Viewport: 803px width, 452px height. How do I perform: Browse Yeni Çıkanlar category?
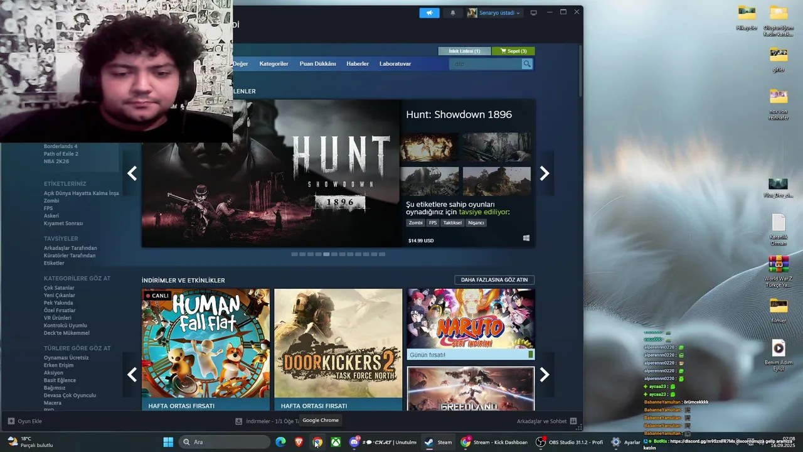tap(60, 296)
